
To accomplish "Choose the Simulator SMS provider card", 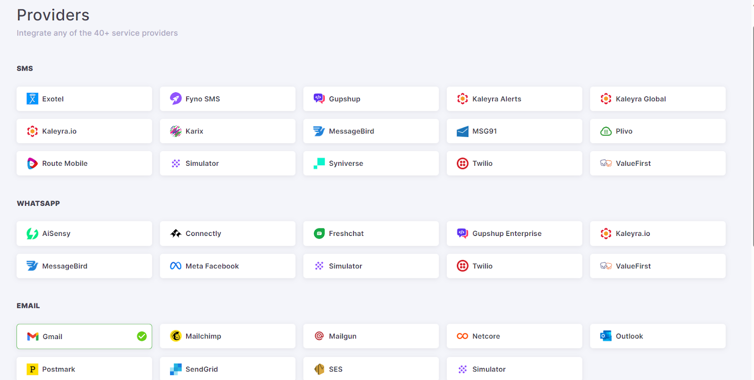I will (x=228, y=163).
